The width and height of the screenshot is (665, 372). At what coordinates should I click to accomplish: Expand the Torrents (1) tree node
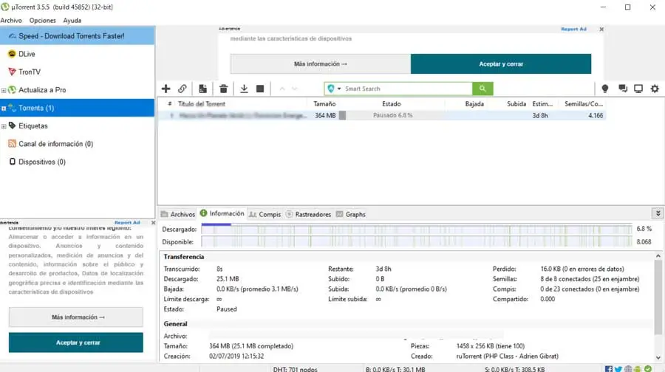point(4,108)
